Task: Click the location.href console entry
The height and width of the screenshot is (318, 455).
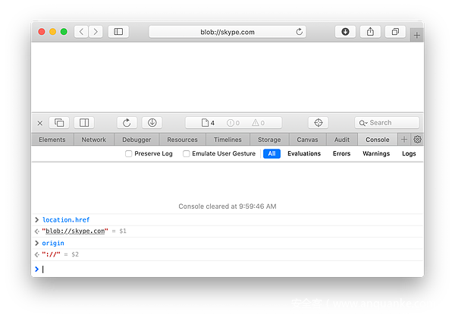Action: coord(66,220)
